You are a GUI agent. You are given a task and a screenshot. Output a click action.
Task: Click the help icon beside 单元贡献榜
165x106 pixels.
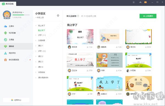[78, 16]
